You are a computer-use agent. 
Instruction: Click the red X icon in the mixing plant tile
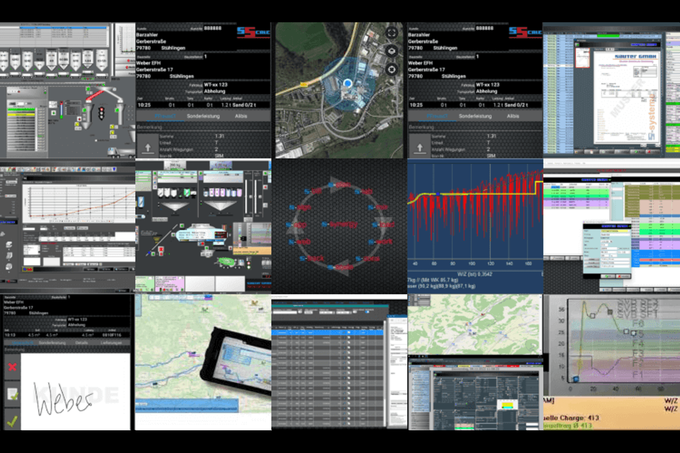(x=161, y=249)
